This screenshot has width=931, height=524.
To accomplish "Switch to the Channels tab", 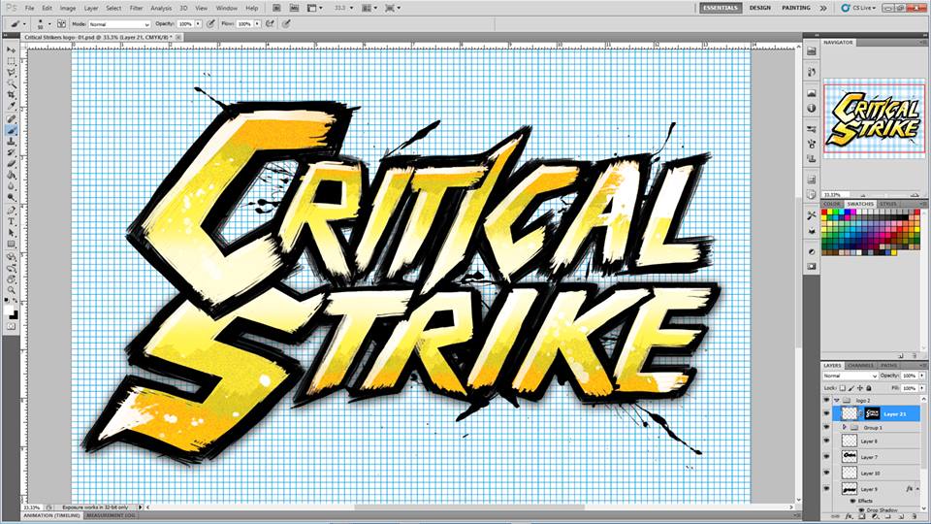I will point(860,366).
